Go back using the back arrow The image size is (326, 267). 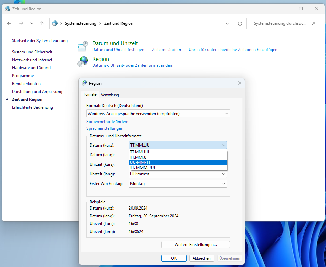click(9, 23)
